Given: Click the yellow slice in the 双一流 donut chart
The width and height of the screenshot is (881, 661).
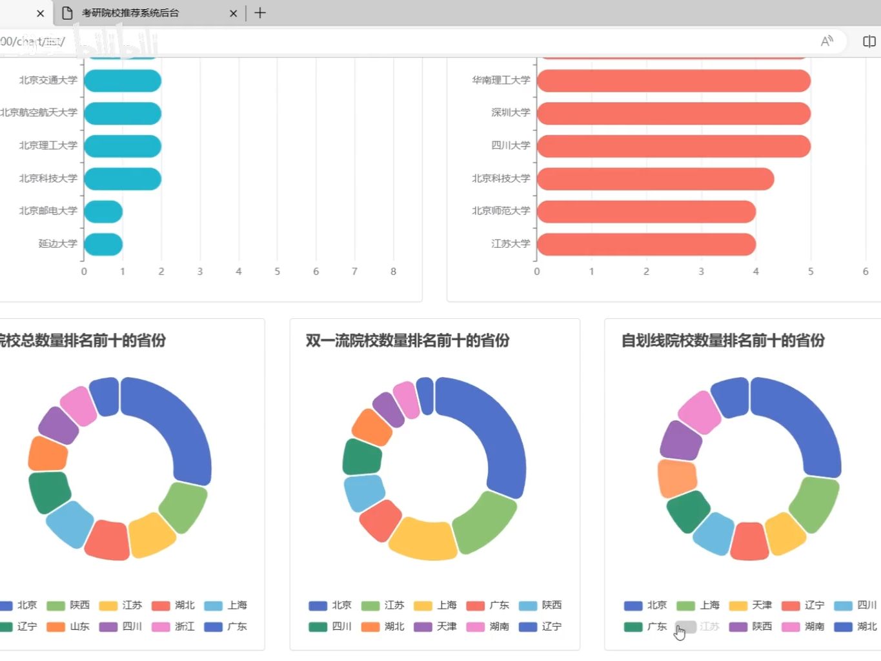Looking at the screenshot, I should (423, 539).
